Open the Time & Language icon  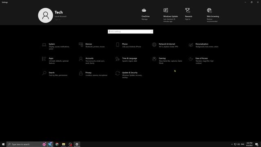point(117,59)
